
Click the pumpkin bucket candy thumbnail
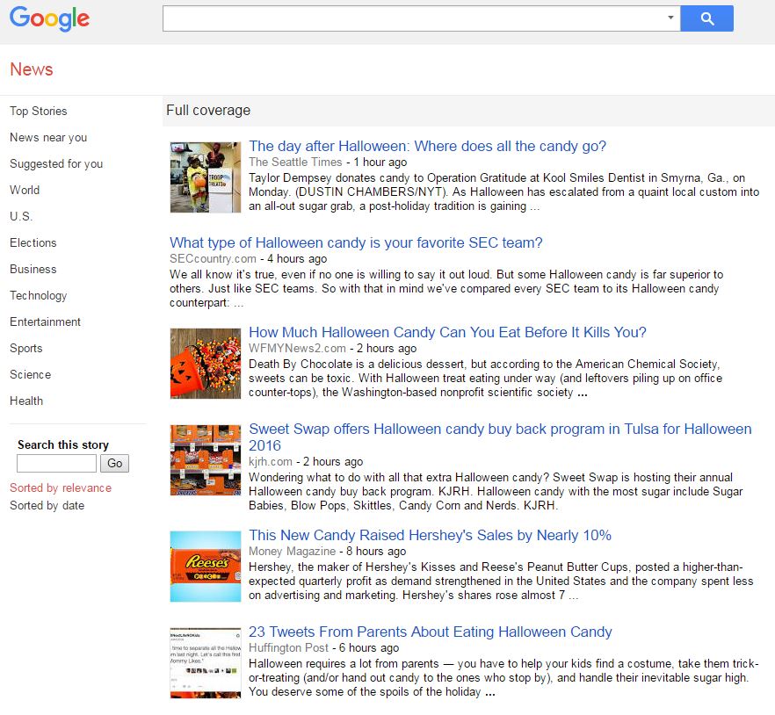pos(205,364)
